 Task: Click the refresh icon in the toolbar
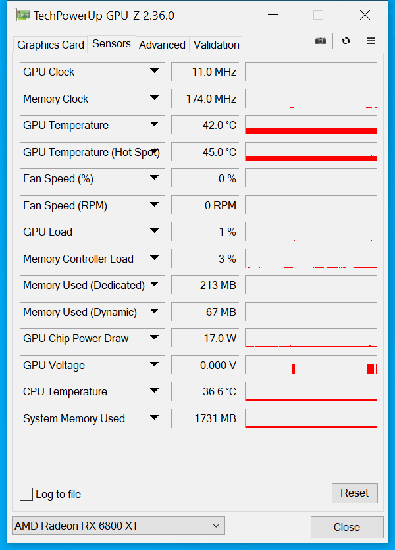click(x=346, y=41)
